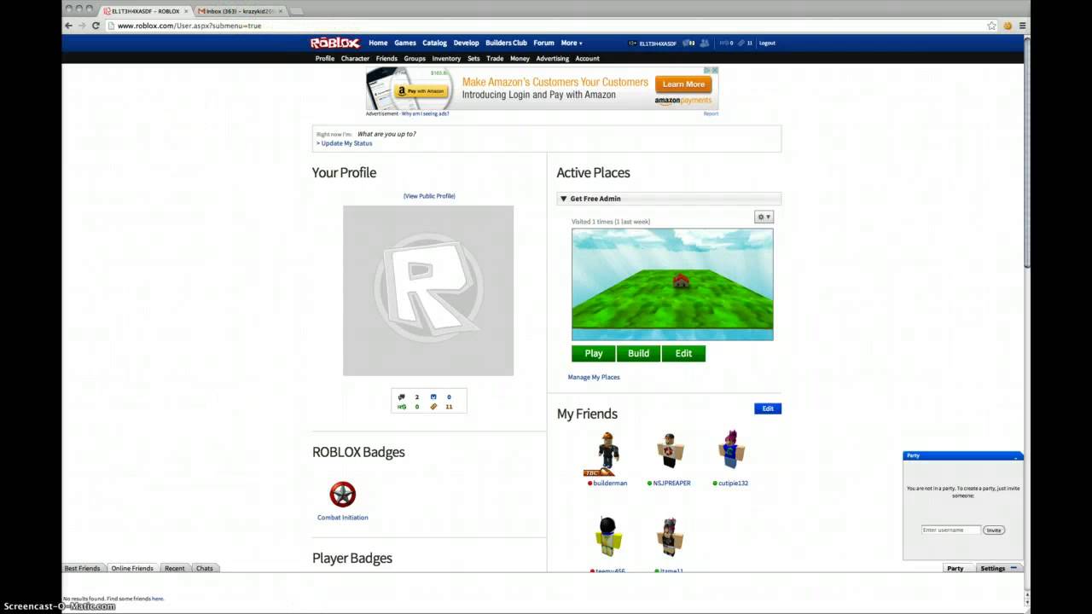Open the Account submenu link
Viewport: 1092px width, 614px height.
(x=587, y=59)
